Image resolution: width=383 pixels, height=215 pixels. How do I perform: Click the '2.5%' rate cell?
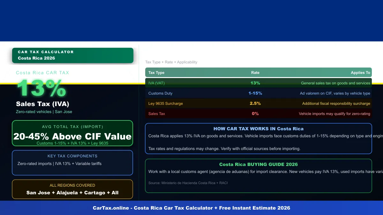tap(255, 104)
